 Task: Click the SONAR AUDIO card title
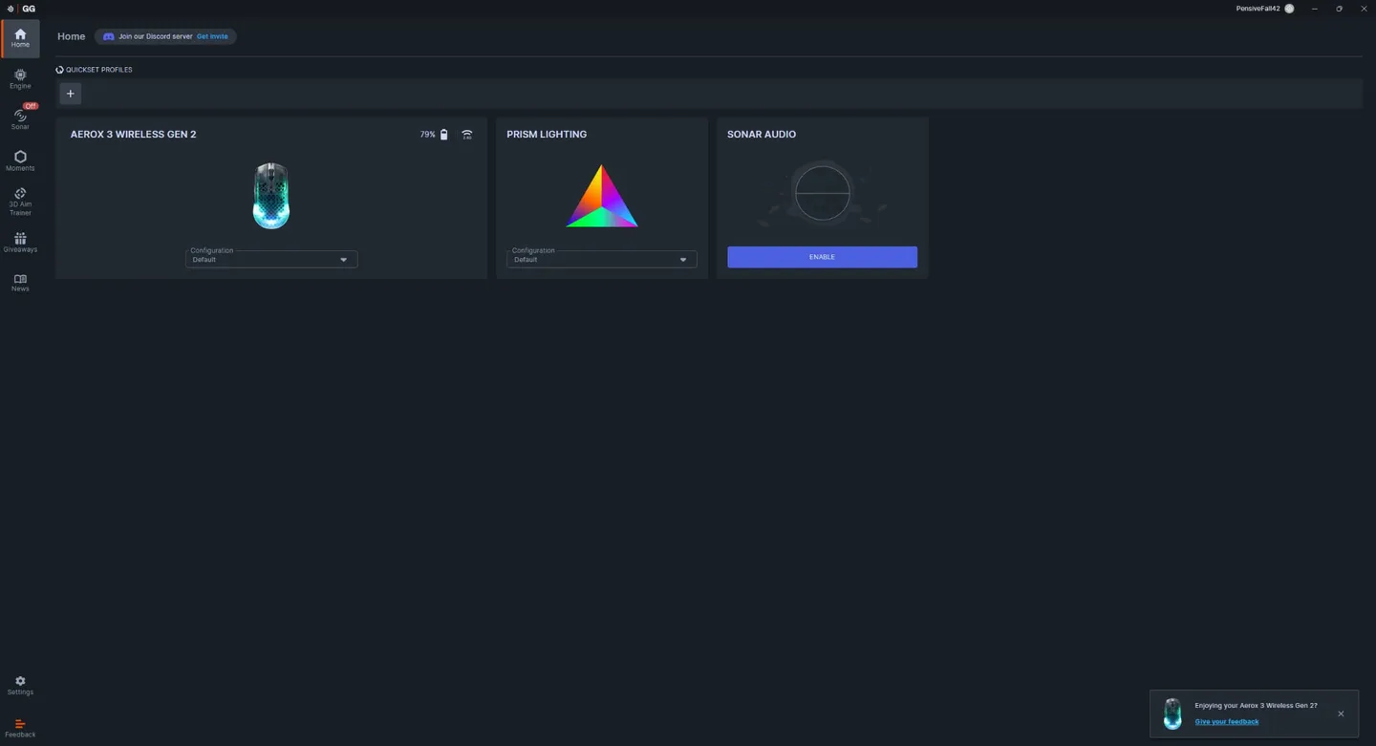762,135
